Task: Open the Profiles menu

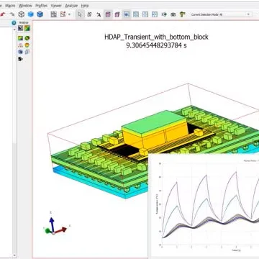Action: pos(41,6)
